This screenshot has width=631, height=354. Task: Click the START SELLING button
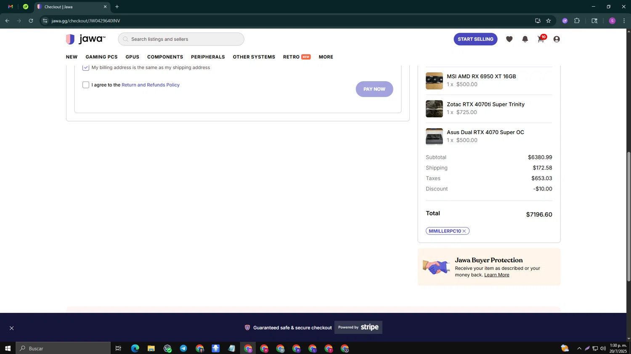(475, 39)
